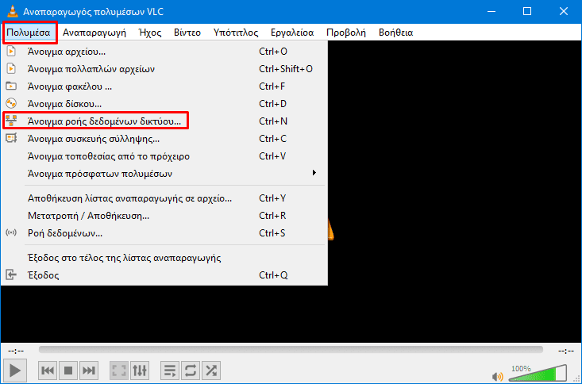The height and width of the screenshot is (384, 582).
Task: Click the playback seek bar
Action: (x=291, y=350)
